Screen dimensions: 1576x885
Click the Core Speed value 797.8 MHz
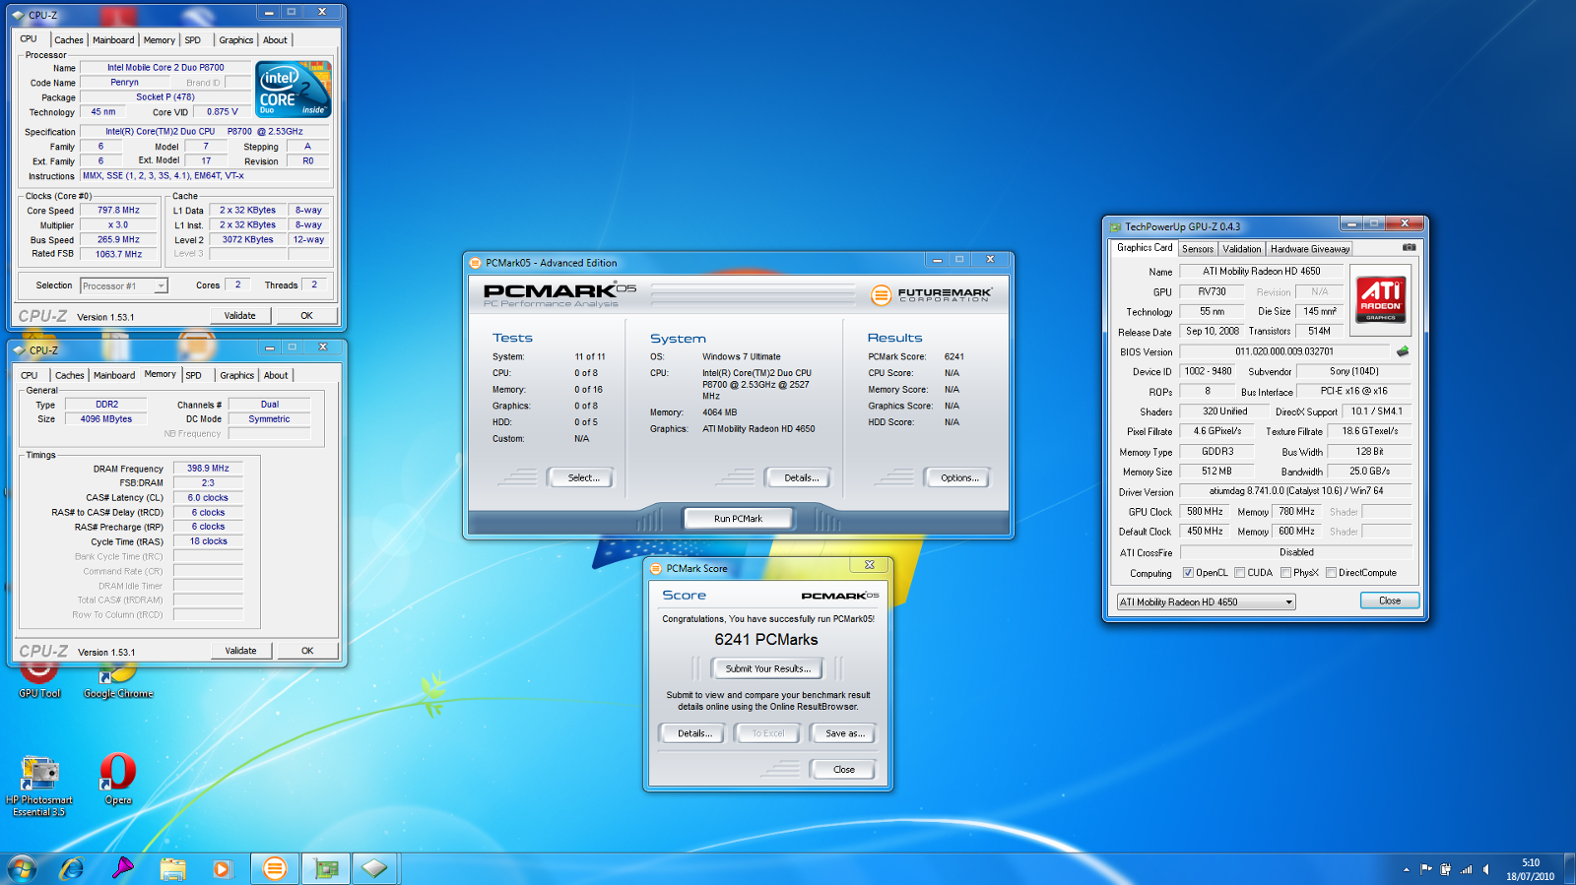click(118, 210)
